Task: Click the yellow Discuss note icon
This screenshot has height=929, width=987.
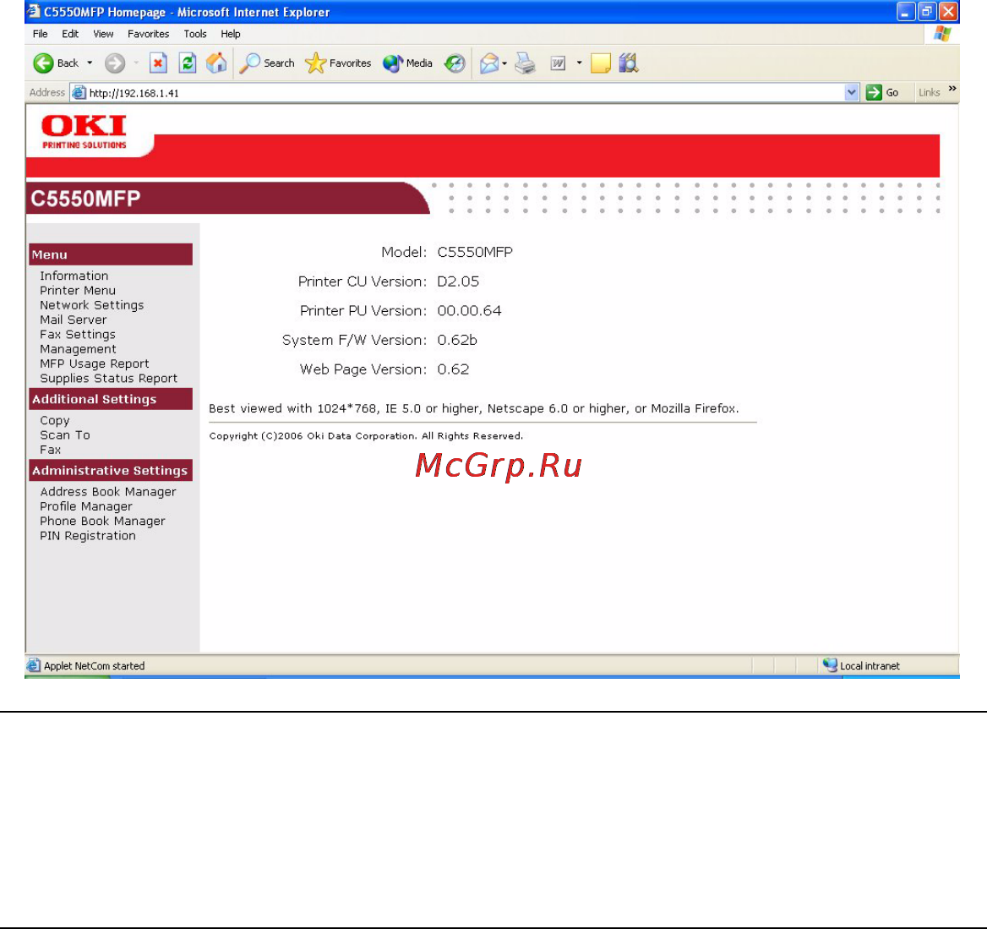Action: (601, 63)
